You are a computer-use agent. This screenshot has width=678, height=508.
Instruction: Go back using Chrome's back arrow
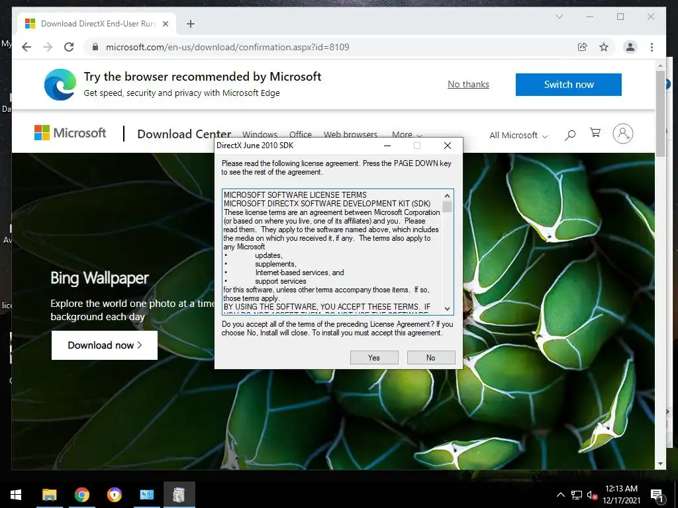click(26, 47)
